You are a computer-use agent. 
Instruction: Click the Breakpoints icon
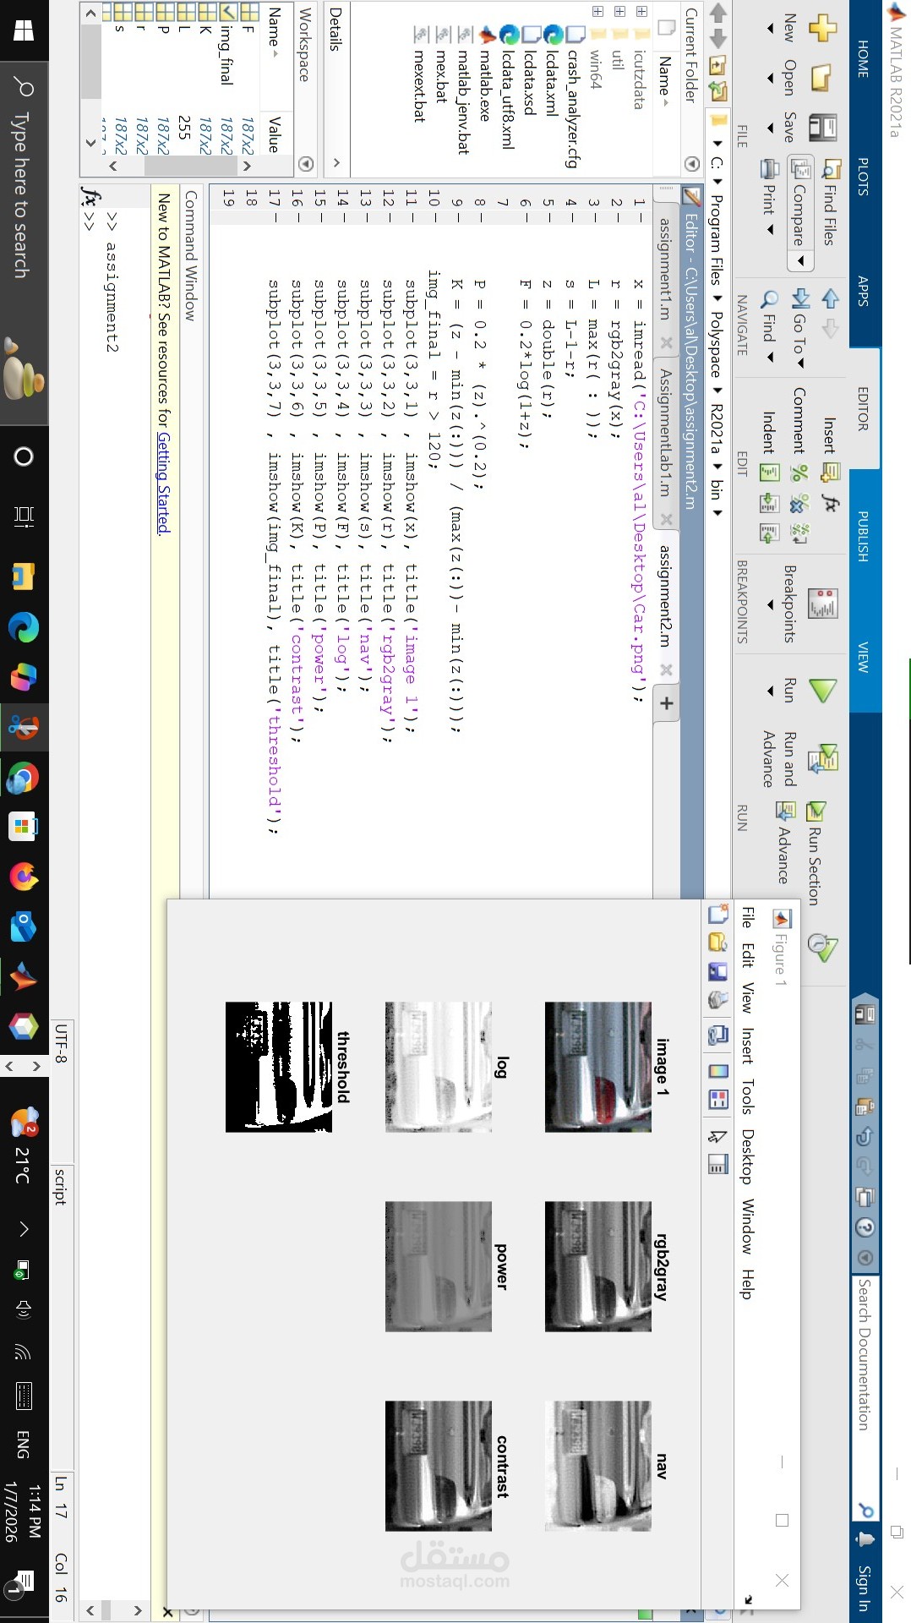coord(821,604)
